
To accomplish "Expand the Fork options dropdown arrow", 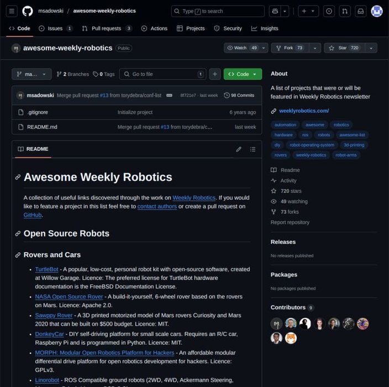I will pos(315,48).
